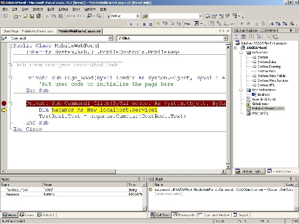This screenshot has height=224, width=299.
Task: Click the yellow current-statement arrow in the margin
Action: tap(4, 110)
